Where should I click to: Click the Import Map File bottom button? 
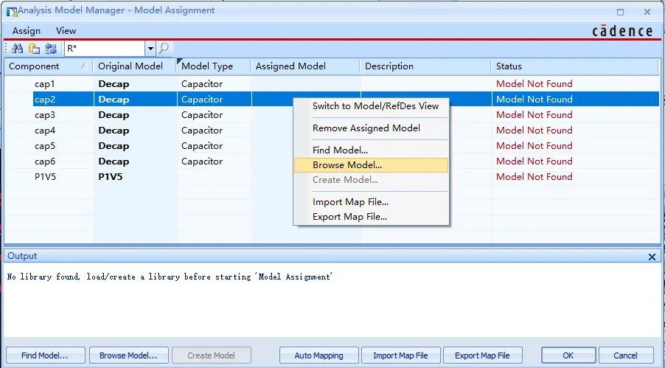[401, 355]
